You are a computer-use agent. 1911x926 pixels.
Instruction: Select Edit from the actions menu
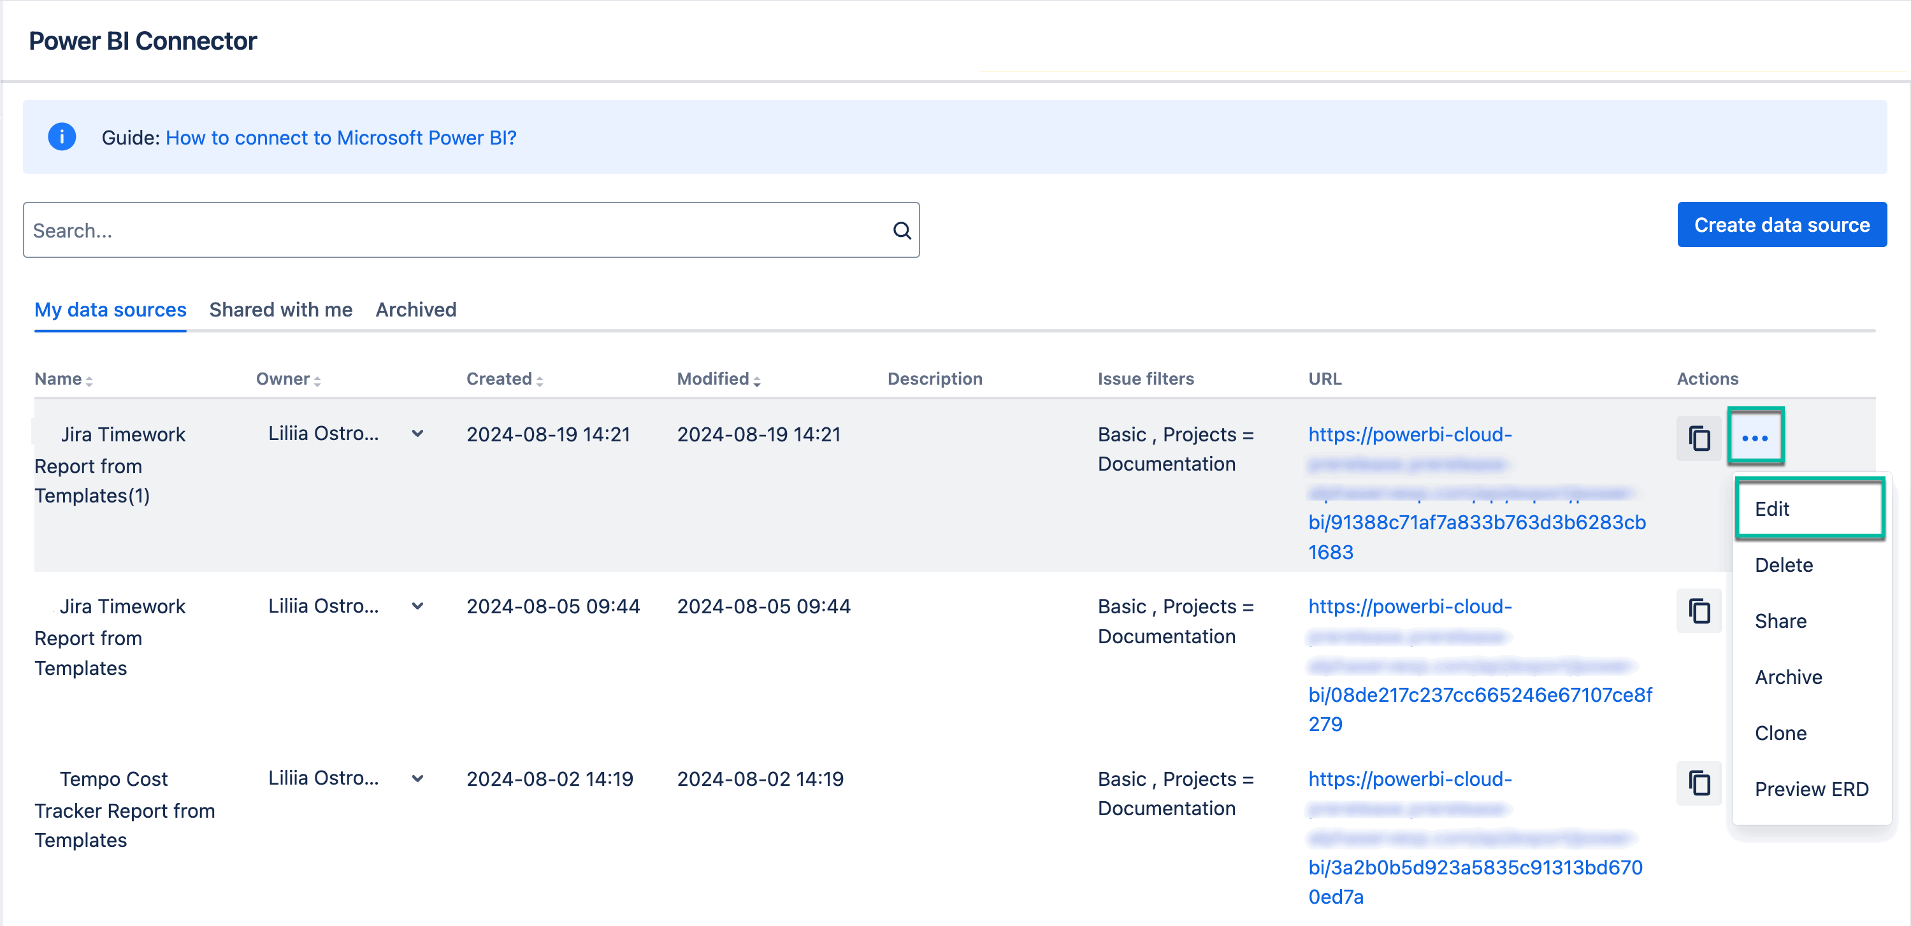tap(1808, 509)
